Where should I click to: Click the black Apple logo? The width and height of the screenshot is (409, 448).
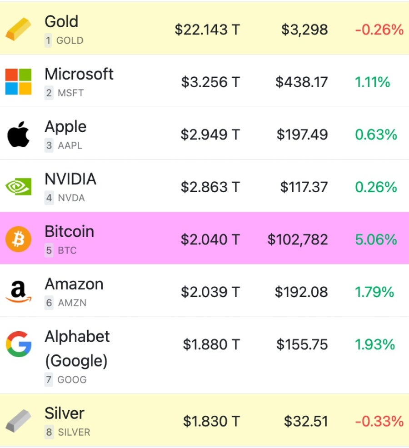[x=18, y=134]
